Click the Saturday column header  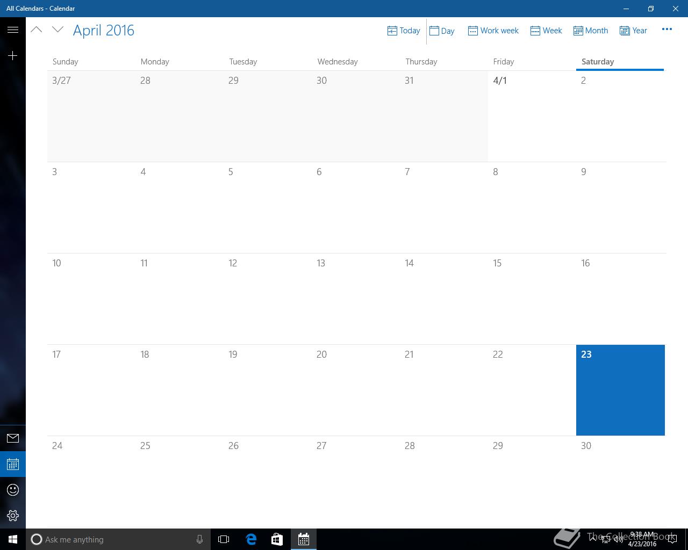pyautogui.click(x=598, y=62)
